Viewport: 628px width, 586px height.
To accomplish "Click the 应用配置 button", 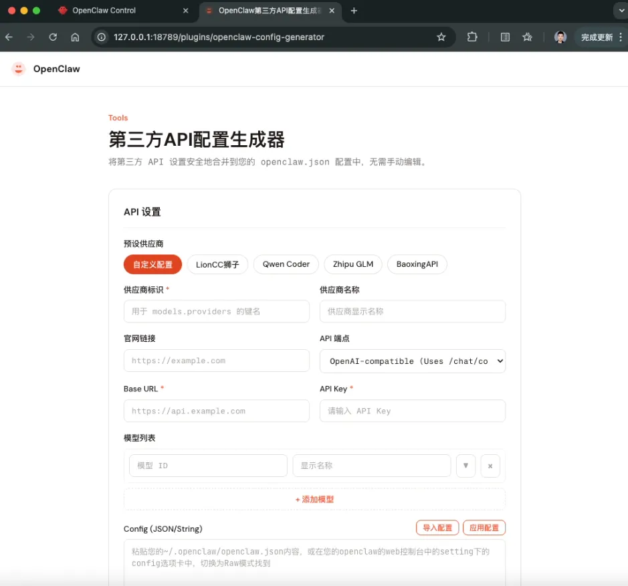I will 484,528.
